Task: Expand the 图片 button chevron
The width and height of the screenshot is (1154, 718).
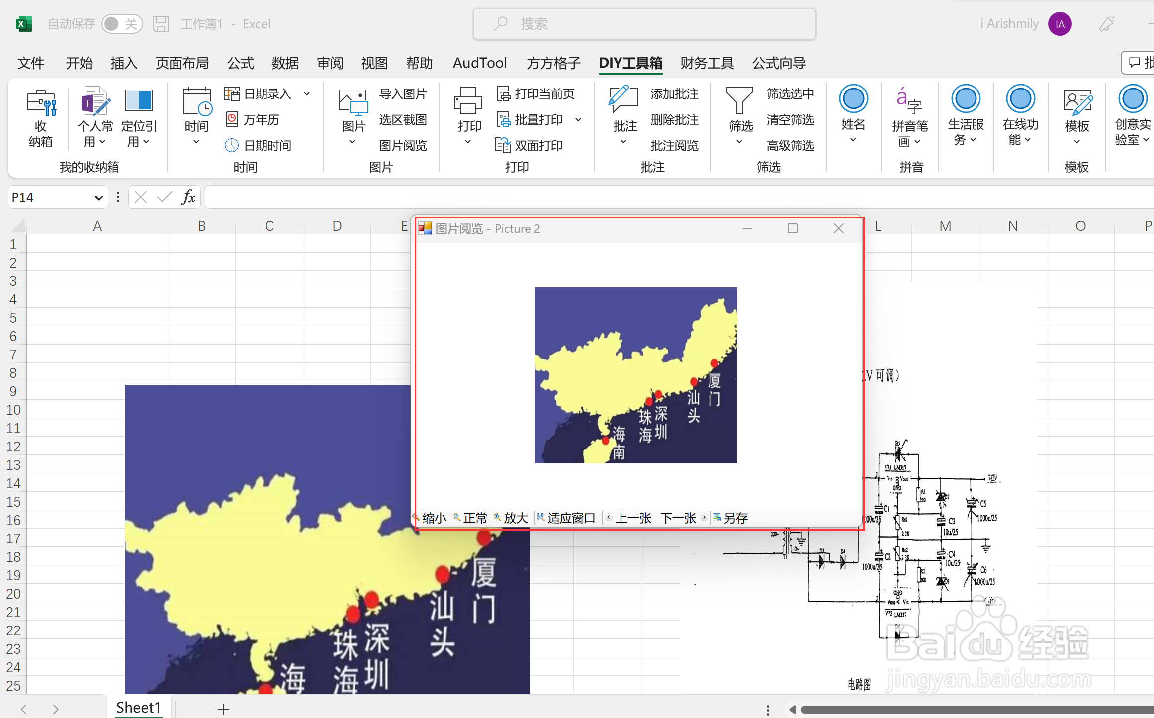Action: (352, 142)
